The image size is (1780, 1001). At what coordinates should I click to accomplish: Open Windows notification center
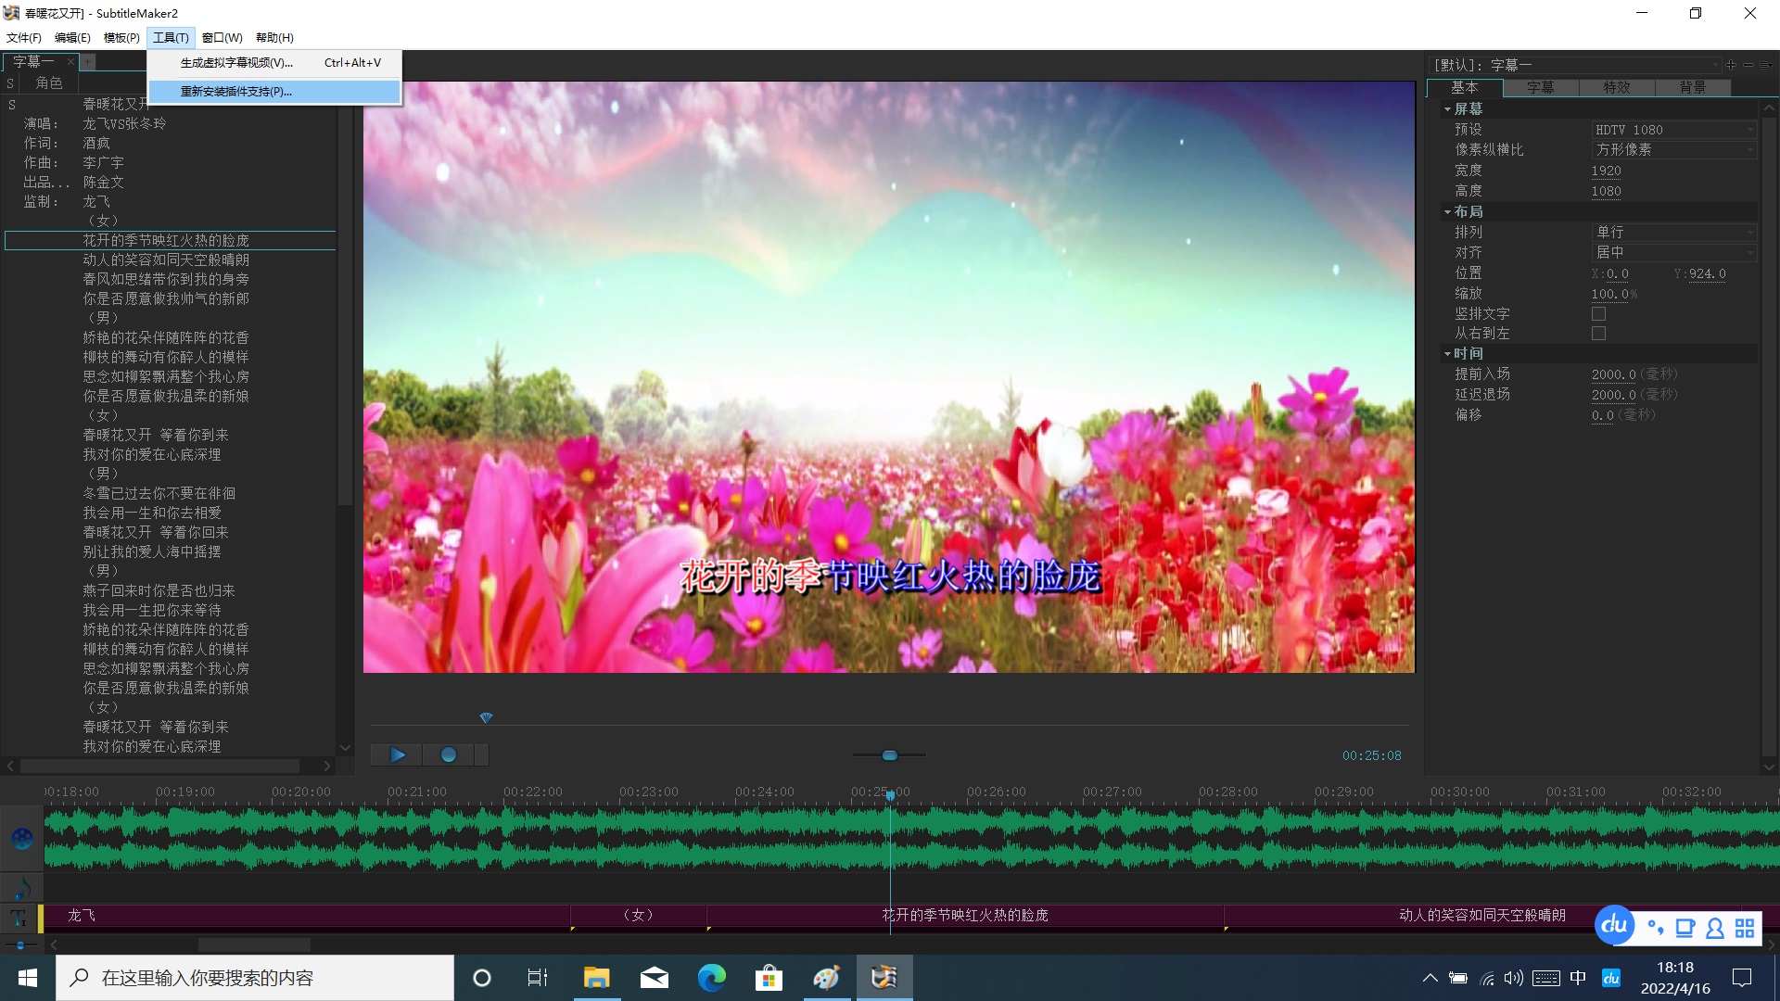tap(1742, 978)
